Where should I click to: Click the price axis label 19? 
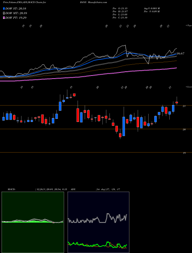[x=184, y=153]
